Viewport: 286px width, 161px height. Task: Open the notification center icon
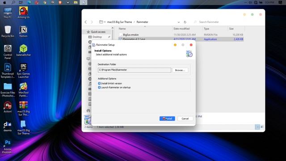click(x=280, y=2)
